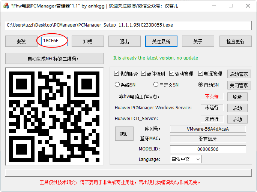Select the 自动SN radio button
The width and height of the screenshot is (257, 192).
point(201,85)
